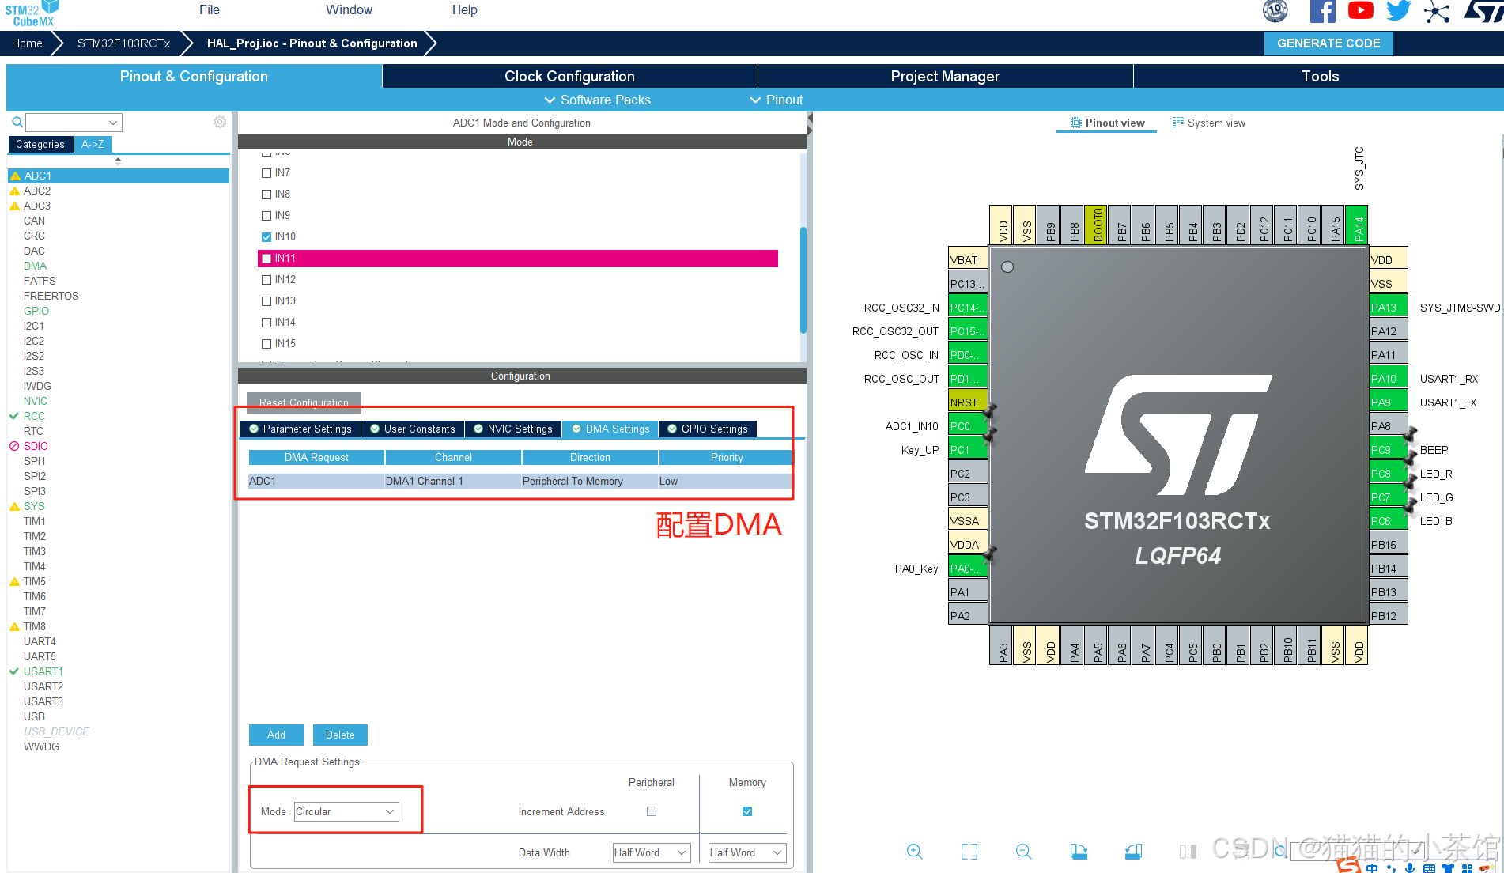1504x873 pixels.
Task: Enable the IN7 channel checkbox
Action: [266, 173]
